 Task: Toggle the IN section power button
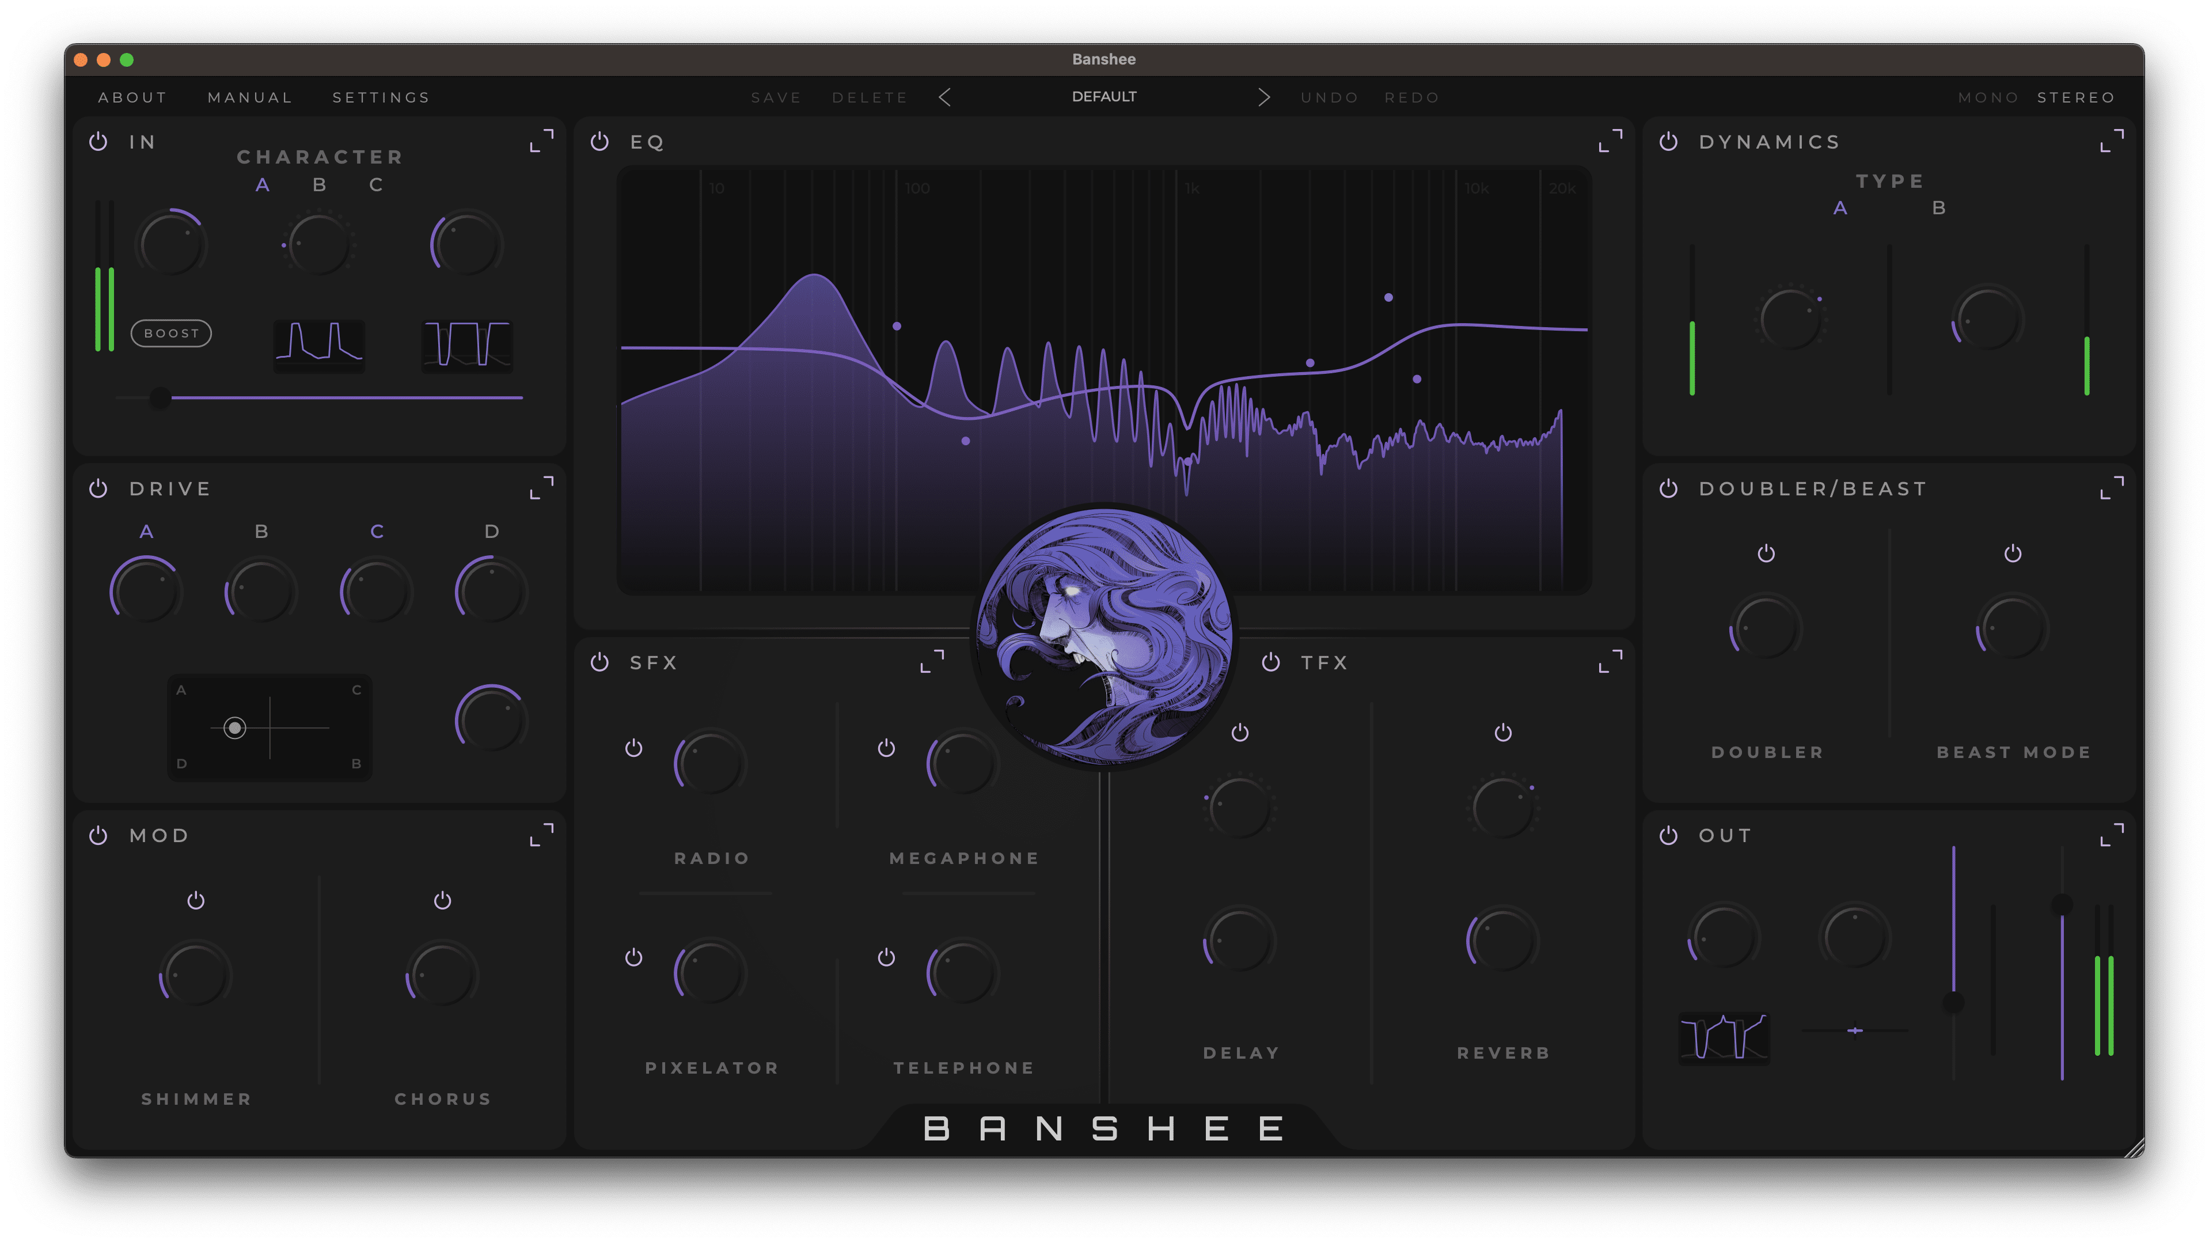pyautogui.click(x=98, y=142)
